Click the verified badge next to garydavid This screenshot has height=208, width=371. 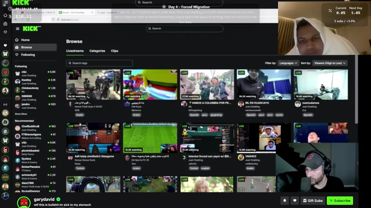[58, 199]
